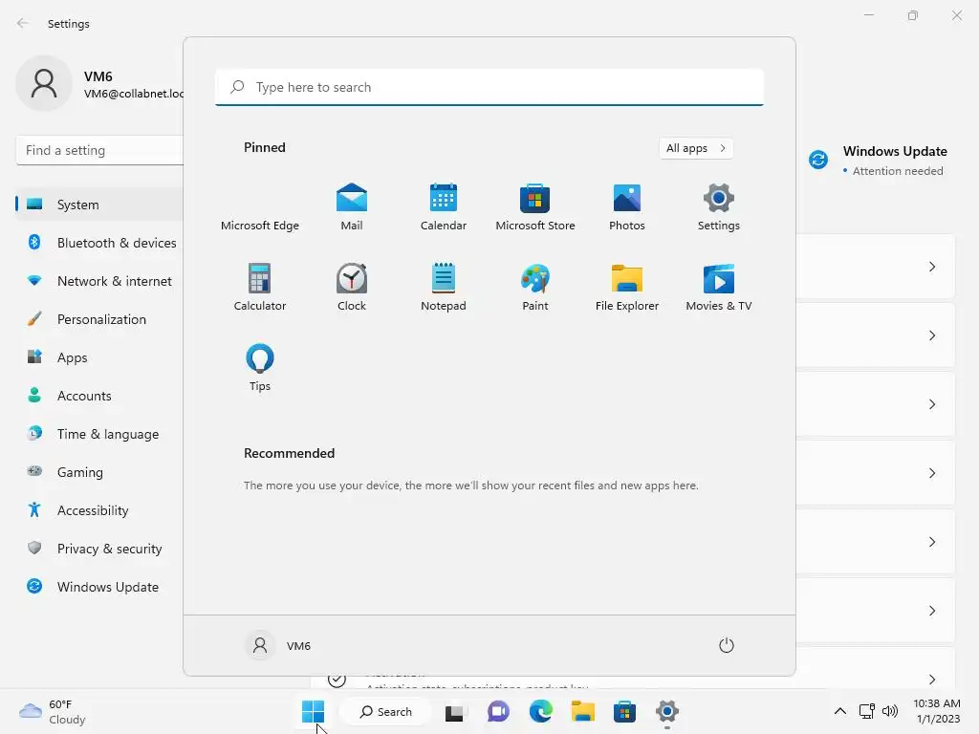Screen dimensions: 979x734
Task: Launch the Calendar pinned app
Action: tap(444, 206)
